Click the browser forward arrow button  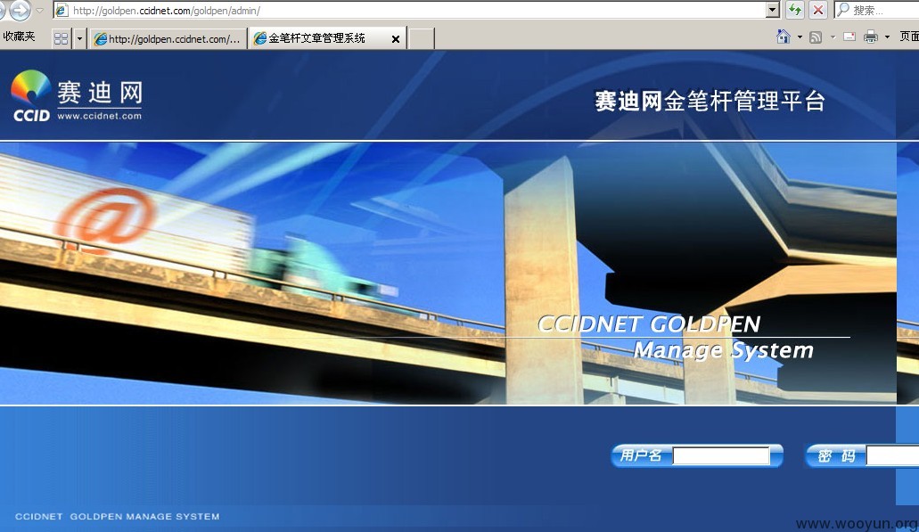[21, 10]
